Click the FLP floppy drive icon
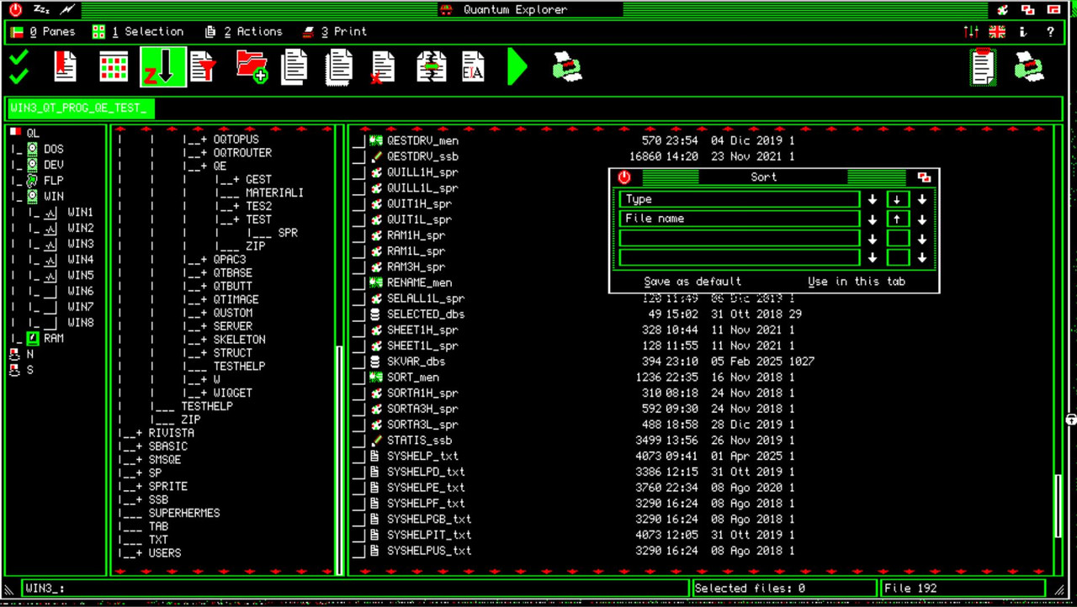This screenshot has width=1077, height=607. (x=32, y=180)
